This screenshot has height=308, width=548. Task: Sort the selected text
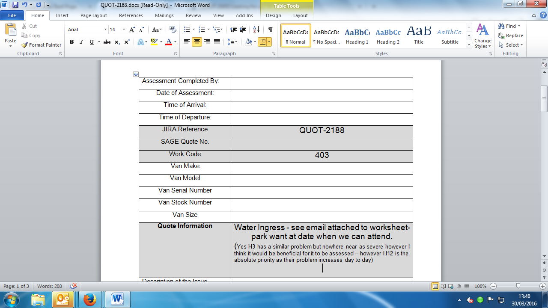[256, 30]
